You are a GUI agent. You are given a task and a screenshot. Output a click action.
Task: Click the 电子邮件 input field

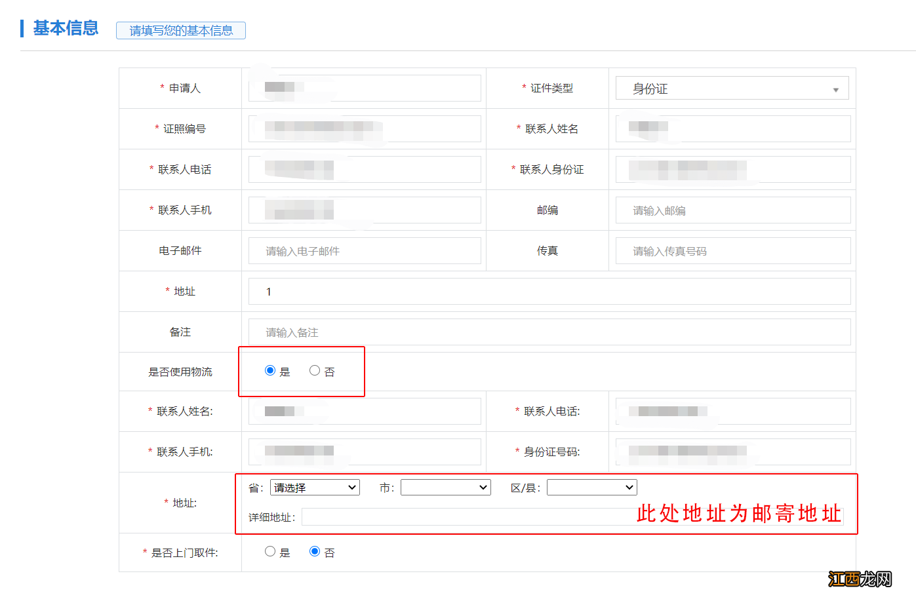tap(365, 250)
